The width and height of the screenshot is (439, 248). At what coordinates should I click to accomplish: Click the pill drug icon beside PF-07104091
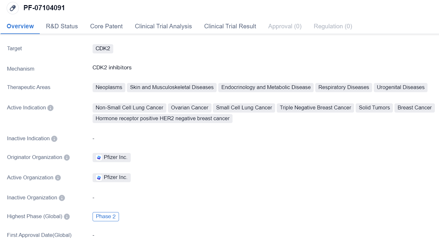(13, 8)
